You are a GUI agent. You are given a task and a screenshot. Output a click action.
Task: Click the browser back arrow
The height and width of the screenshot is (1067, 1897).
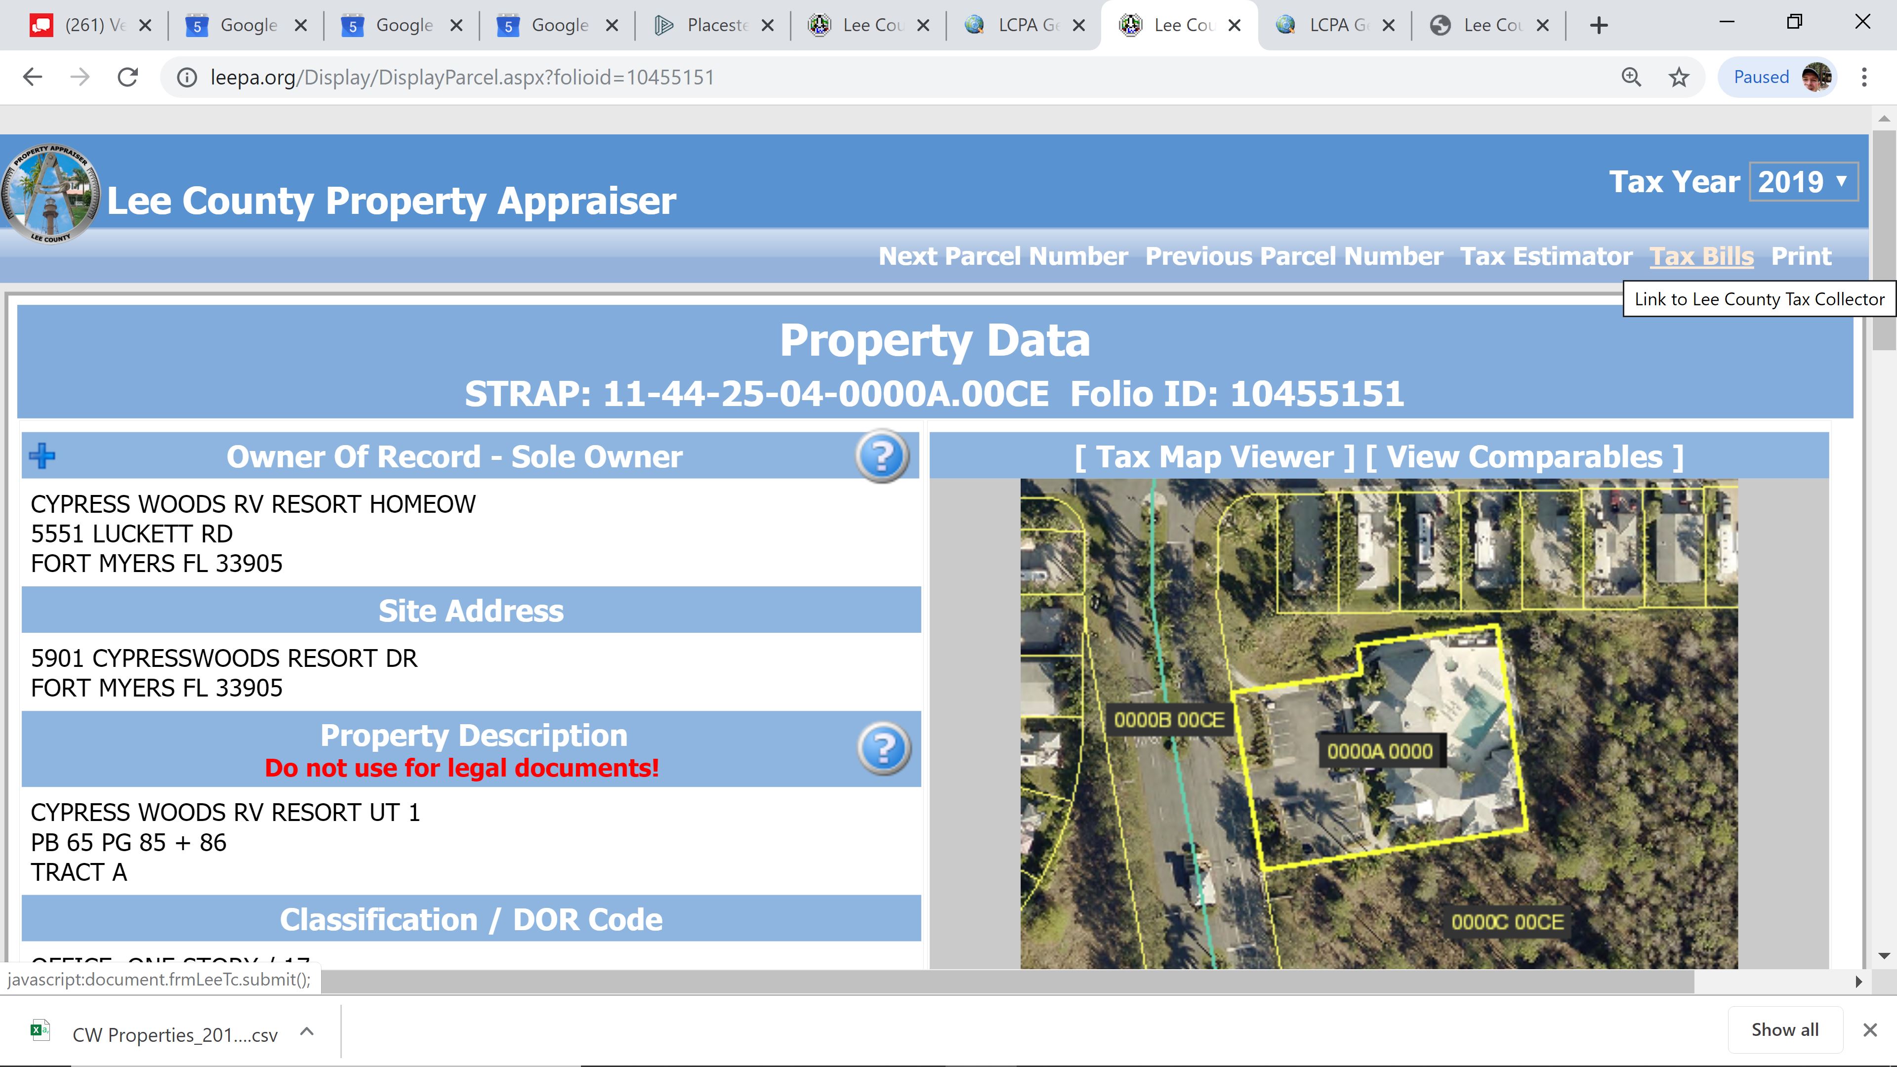33,78
